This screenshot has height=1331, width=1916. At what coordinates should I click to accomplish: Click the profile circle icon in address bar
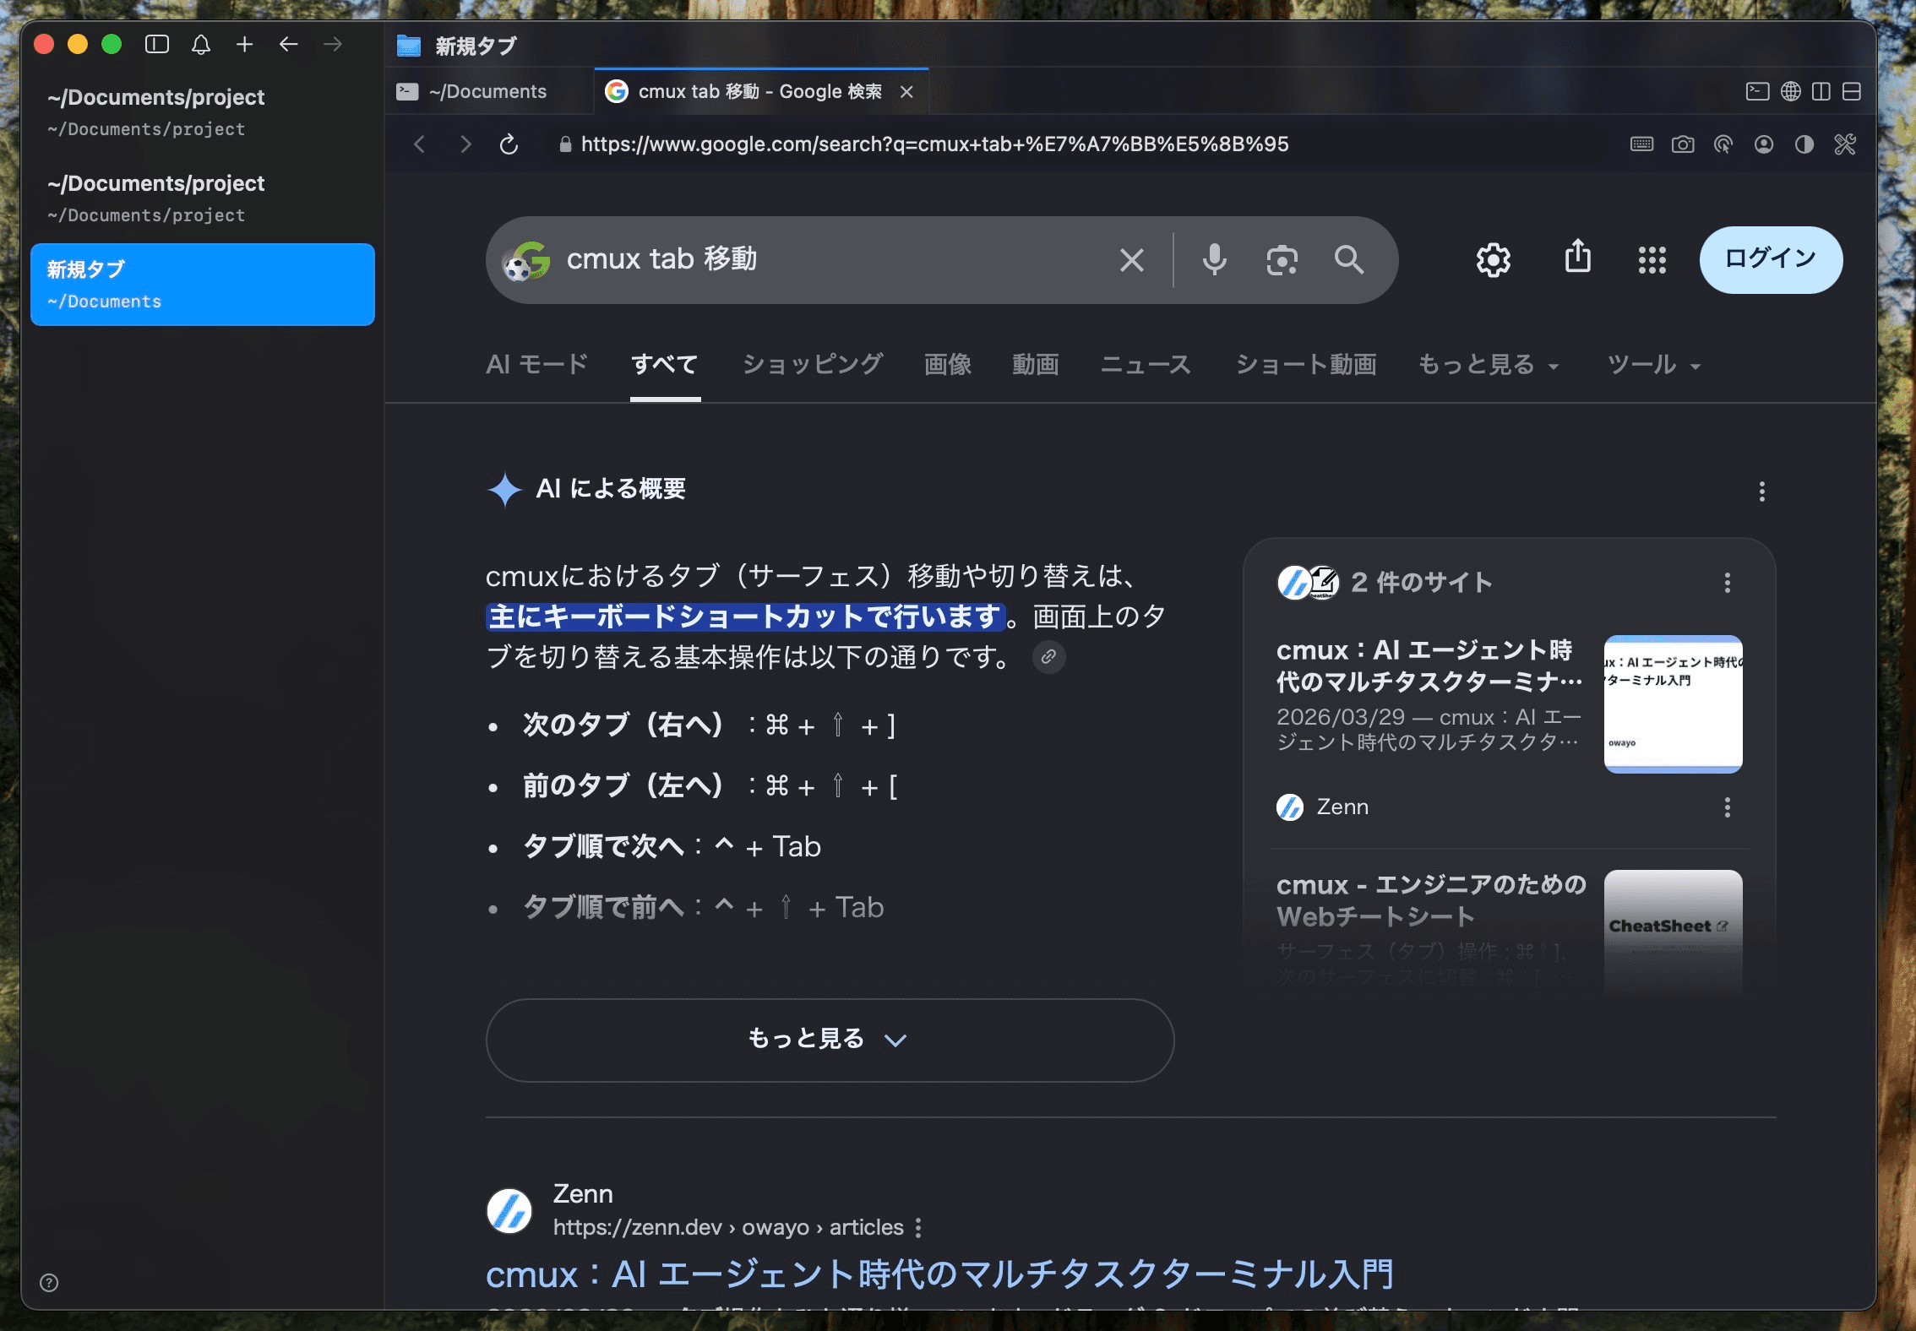[x=1764, y=144]
